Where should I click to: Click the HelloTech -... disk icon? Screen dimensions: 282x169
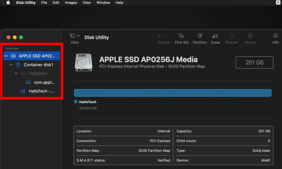(23, 91)
